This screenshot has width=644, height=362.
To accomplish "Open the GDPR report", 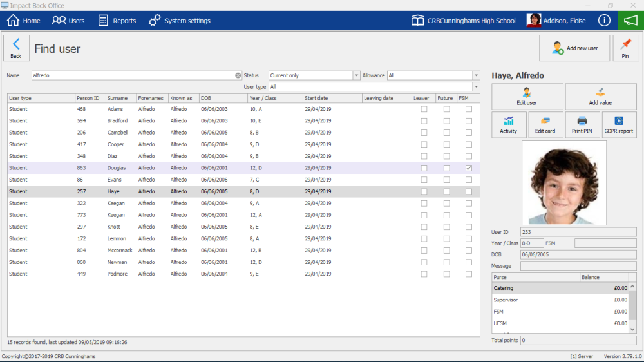I will [618, 124].
